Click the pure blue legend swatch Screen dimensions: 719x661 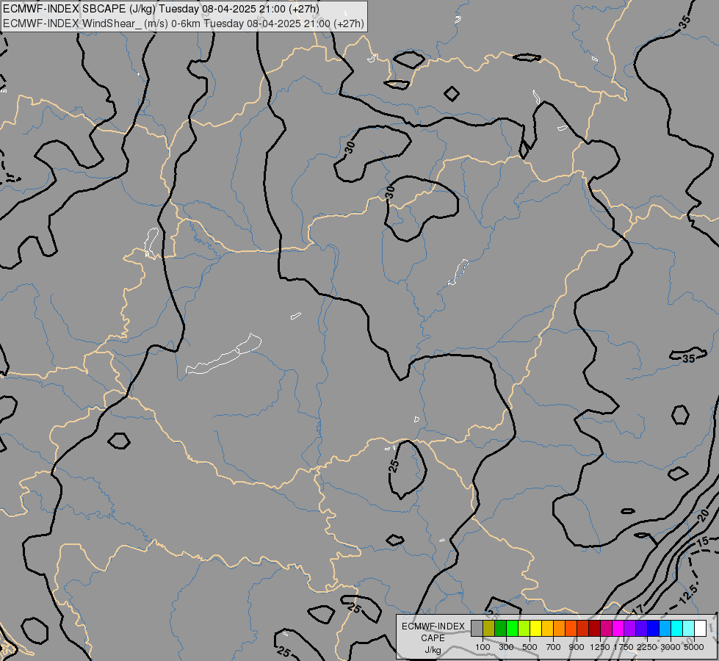[x=654, y=628]
